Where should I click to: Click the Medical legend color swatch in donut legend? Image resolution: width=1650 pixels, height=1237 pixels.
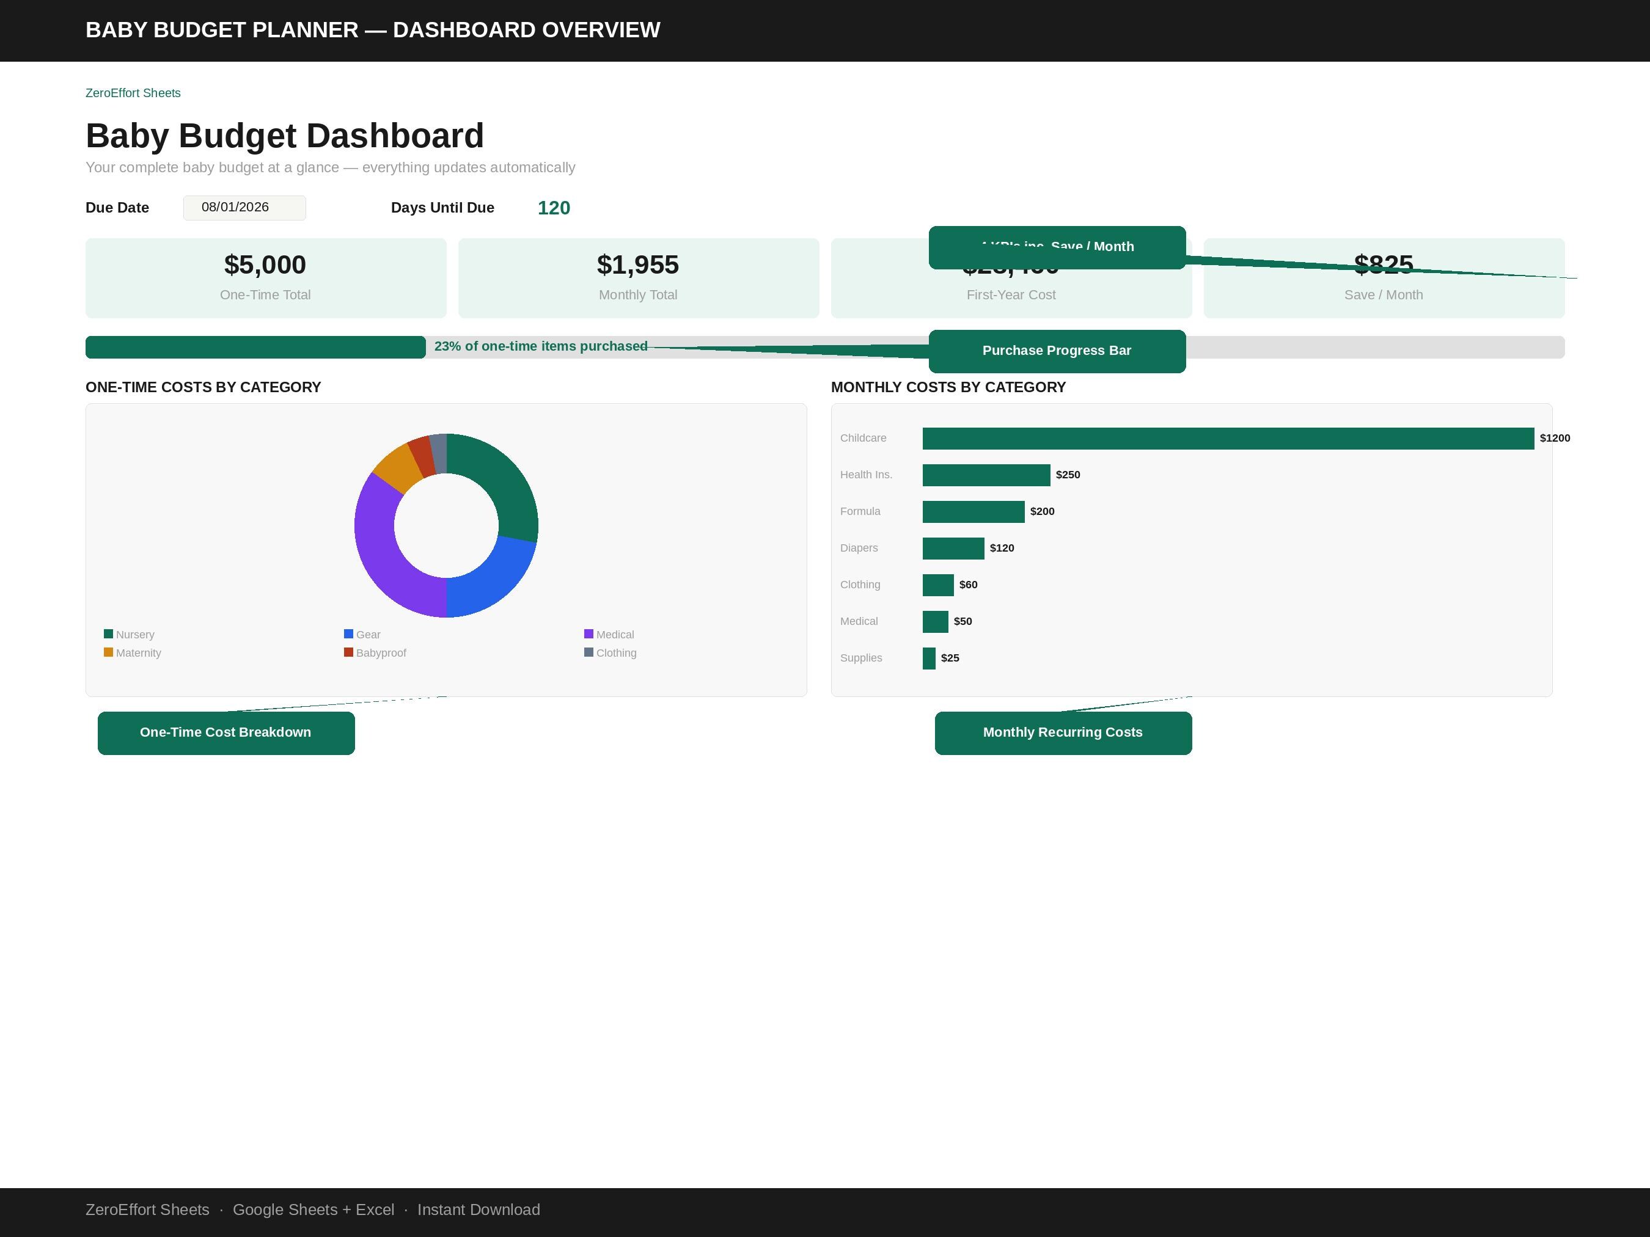point(588,634)
